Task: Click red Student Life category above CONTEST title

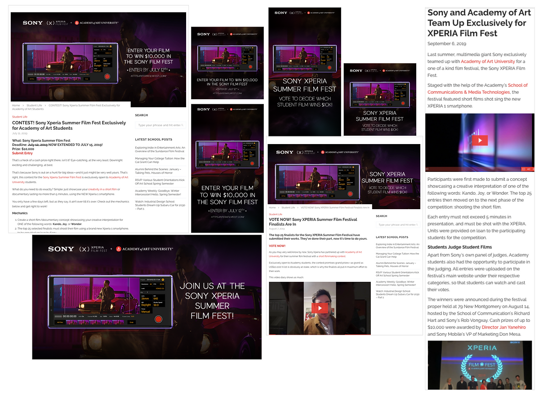Action: [20, 117]
